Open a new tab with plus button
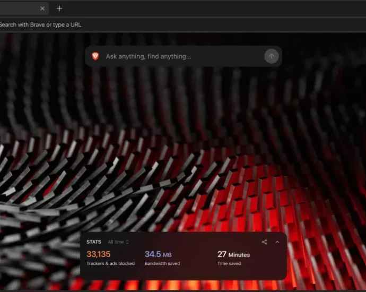The width and height of the screenshot is (366, 292). click(x=59, y=8)
